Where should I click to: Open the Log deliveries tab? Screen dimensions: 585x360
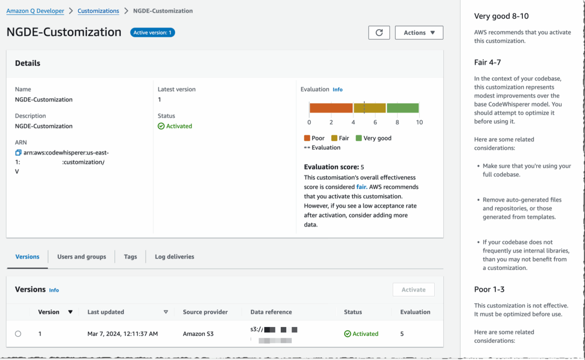point(174,256)
